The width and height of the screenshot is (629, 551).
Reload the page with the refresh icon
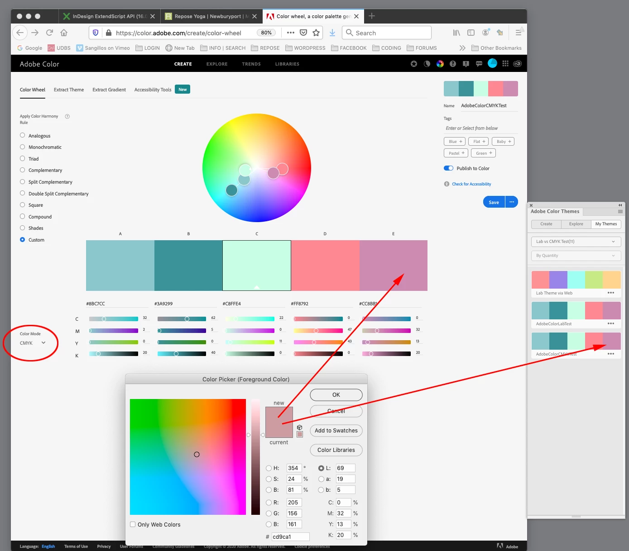click(x=49, y=33)
